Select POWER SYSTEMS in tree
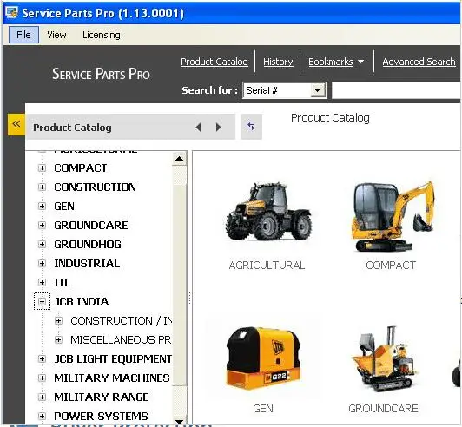 [101, 416]
